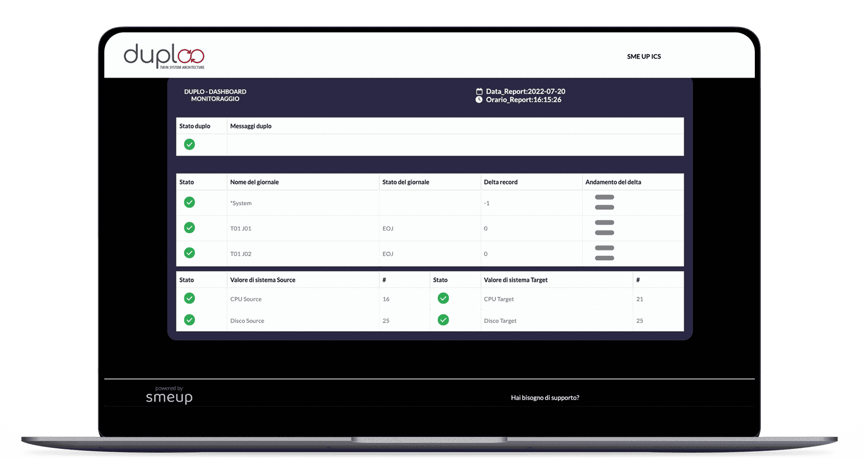Open the 'Hai bisogno di supporto?' link
Screen dimensions: 865x476
[x=545, y=398]
